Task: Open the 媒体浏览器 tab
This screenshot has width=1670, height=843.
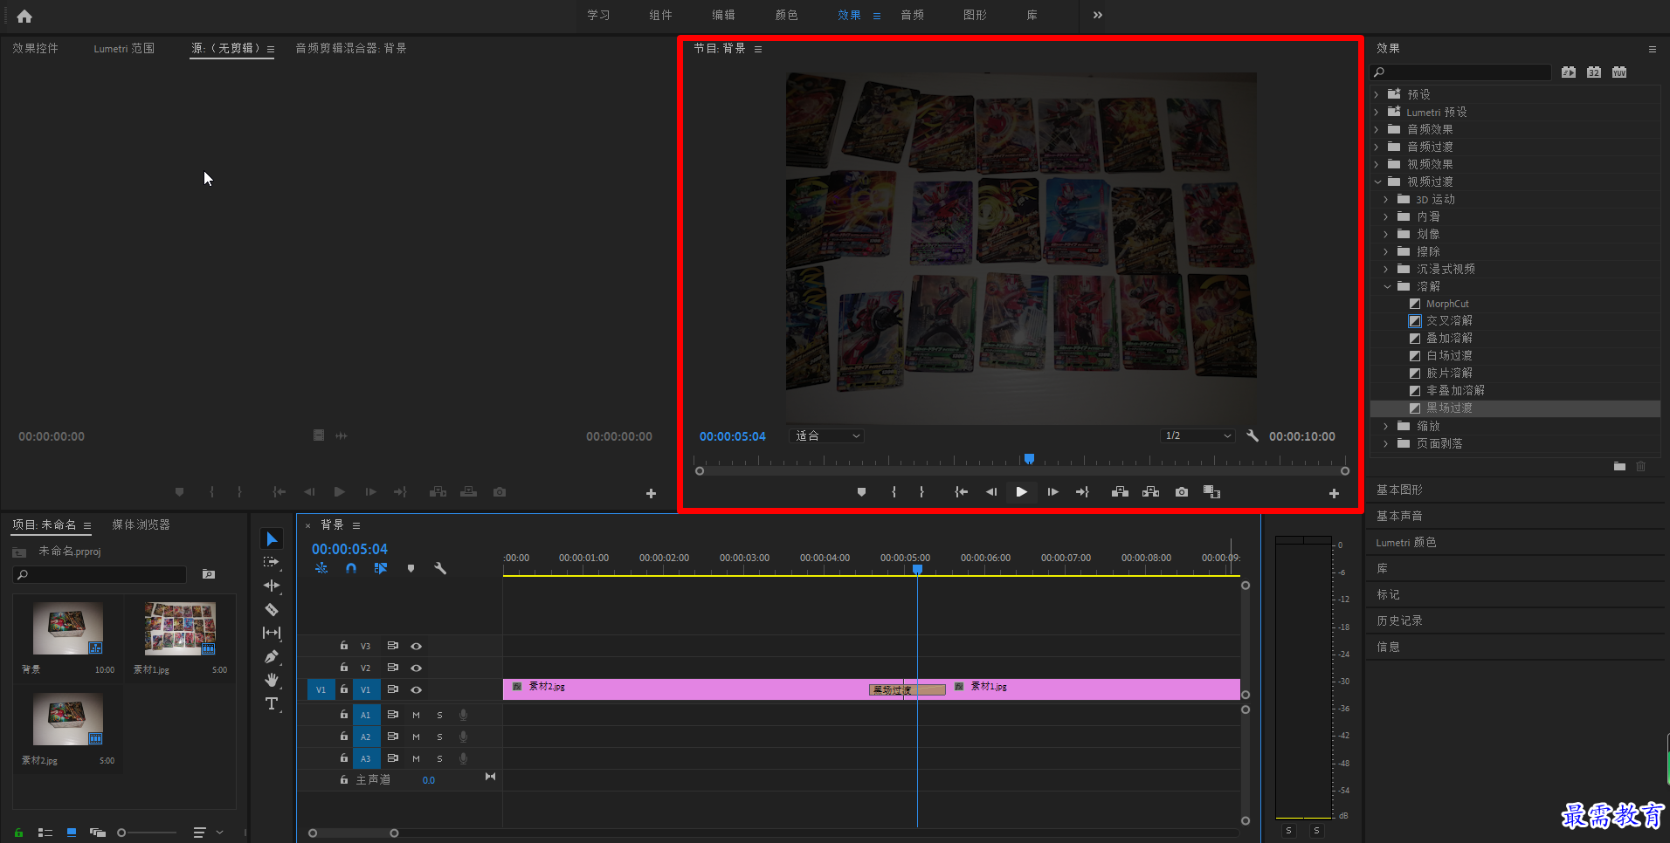Action: pos(141,524)
